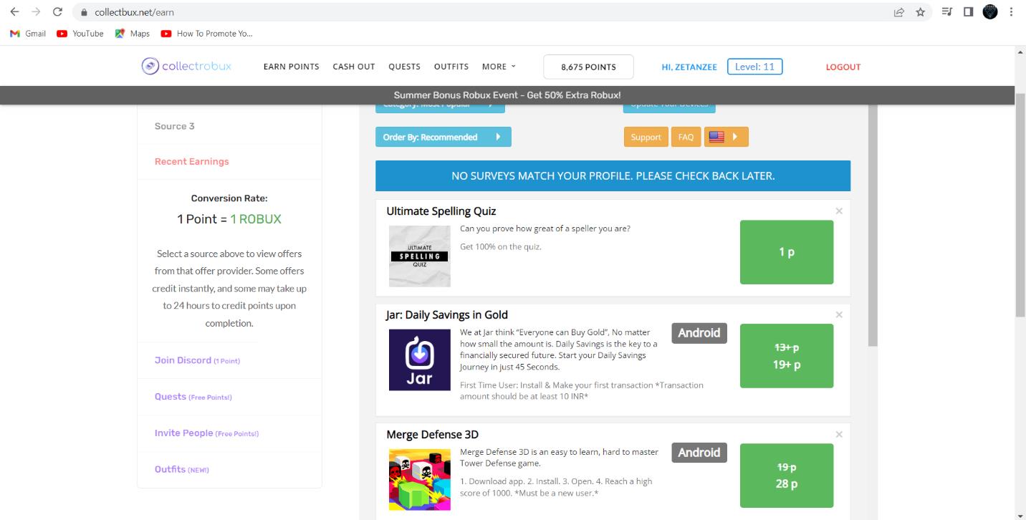Dismiss the Ultimate Spelling Quiz offer
Viewport: 1026px width, 520px height.
point(839,211)
